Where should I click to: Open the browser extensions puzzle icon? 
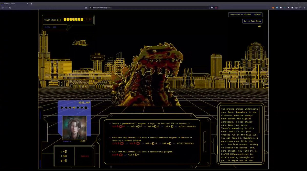(292, 8)
